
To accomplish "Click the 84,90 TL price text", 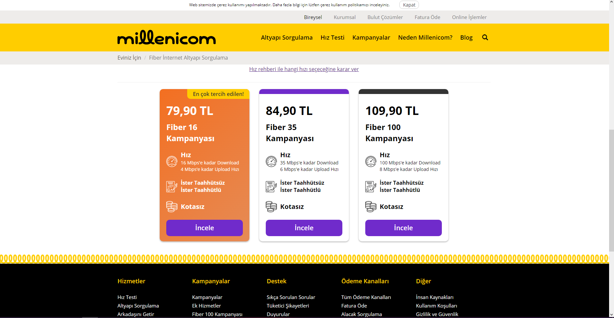I will pos(289,111).
